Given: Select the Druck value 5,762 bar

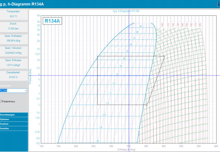Looking at the screenshot, I should (x=14, y=28).
